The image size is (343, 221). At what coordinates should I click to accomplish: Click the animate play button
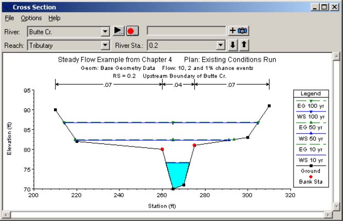[119, 31]
